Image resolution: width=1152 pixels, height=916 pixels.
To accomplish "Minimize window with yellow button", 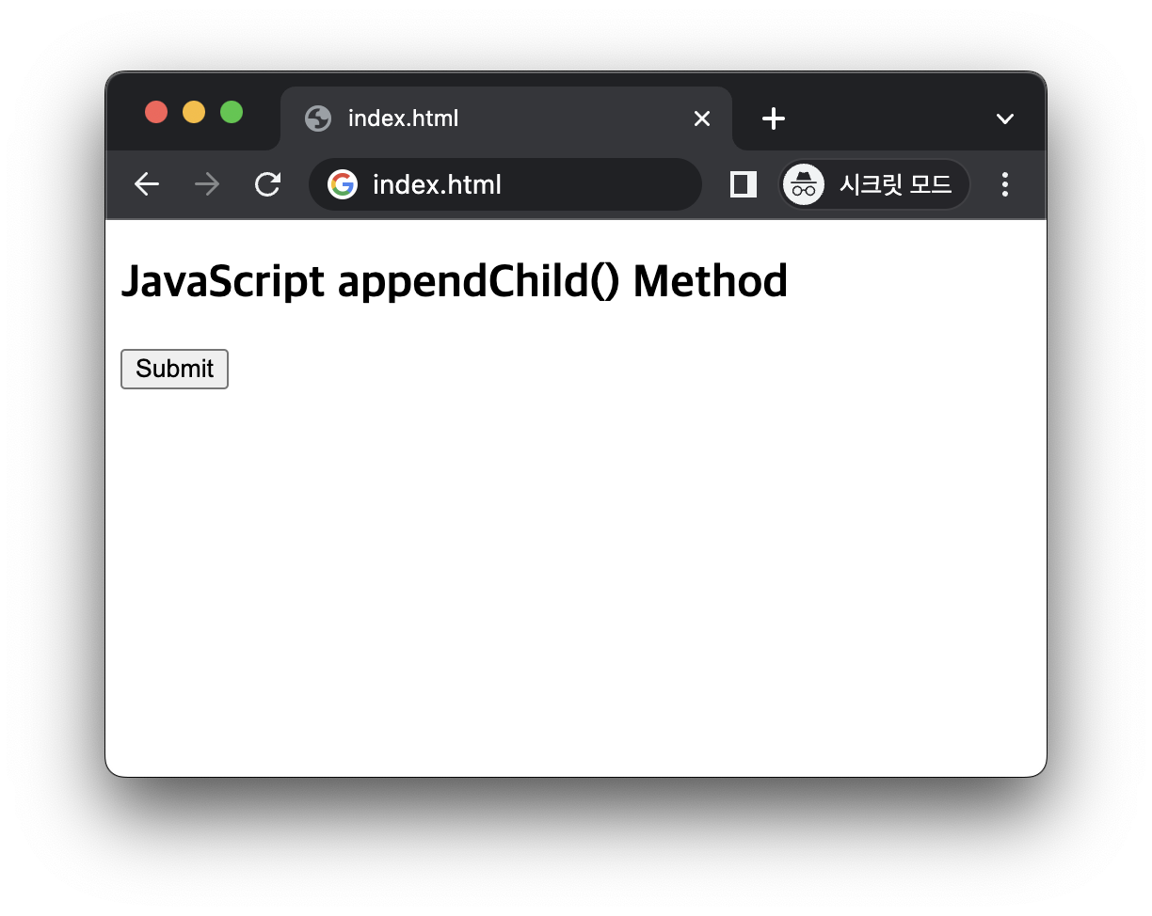I will 194,112.
